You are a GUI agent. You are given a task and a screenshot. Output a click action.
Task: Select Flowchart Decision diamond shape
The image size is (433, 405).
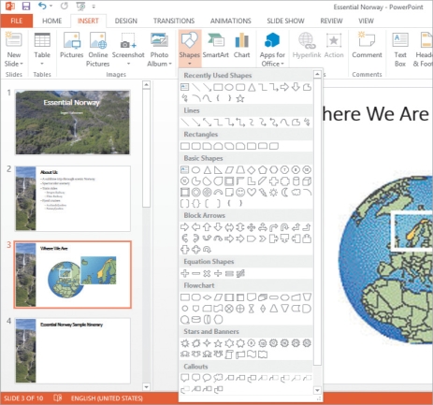(x=207, y=297)
